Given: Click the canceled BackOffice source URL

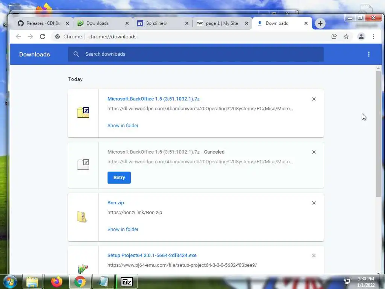Looking at the screenshot, I should click(200, 162).
